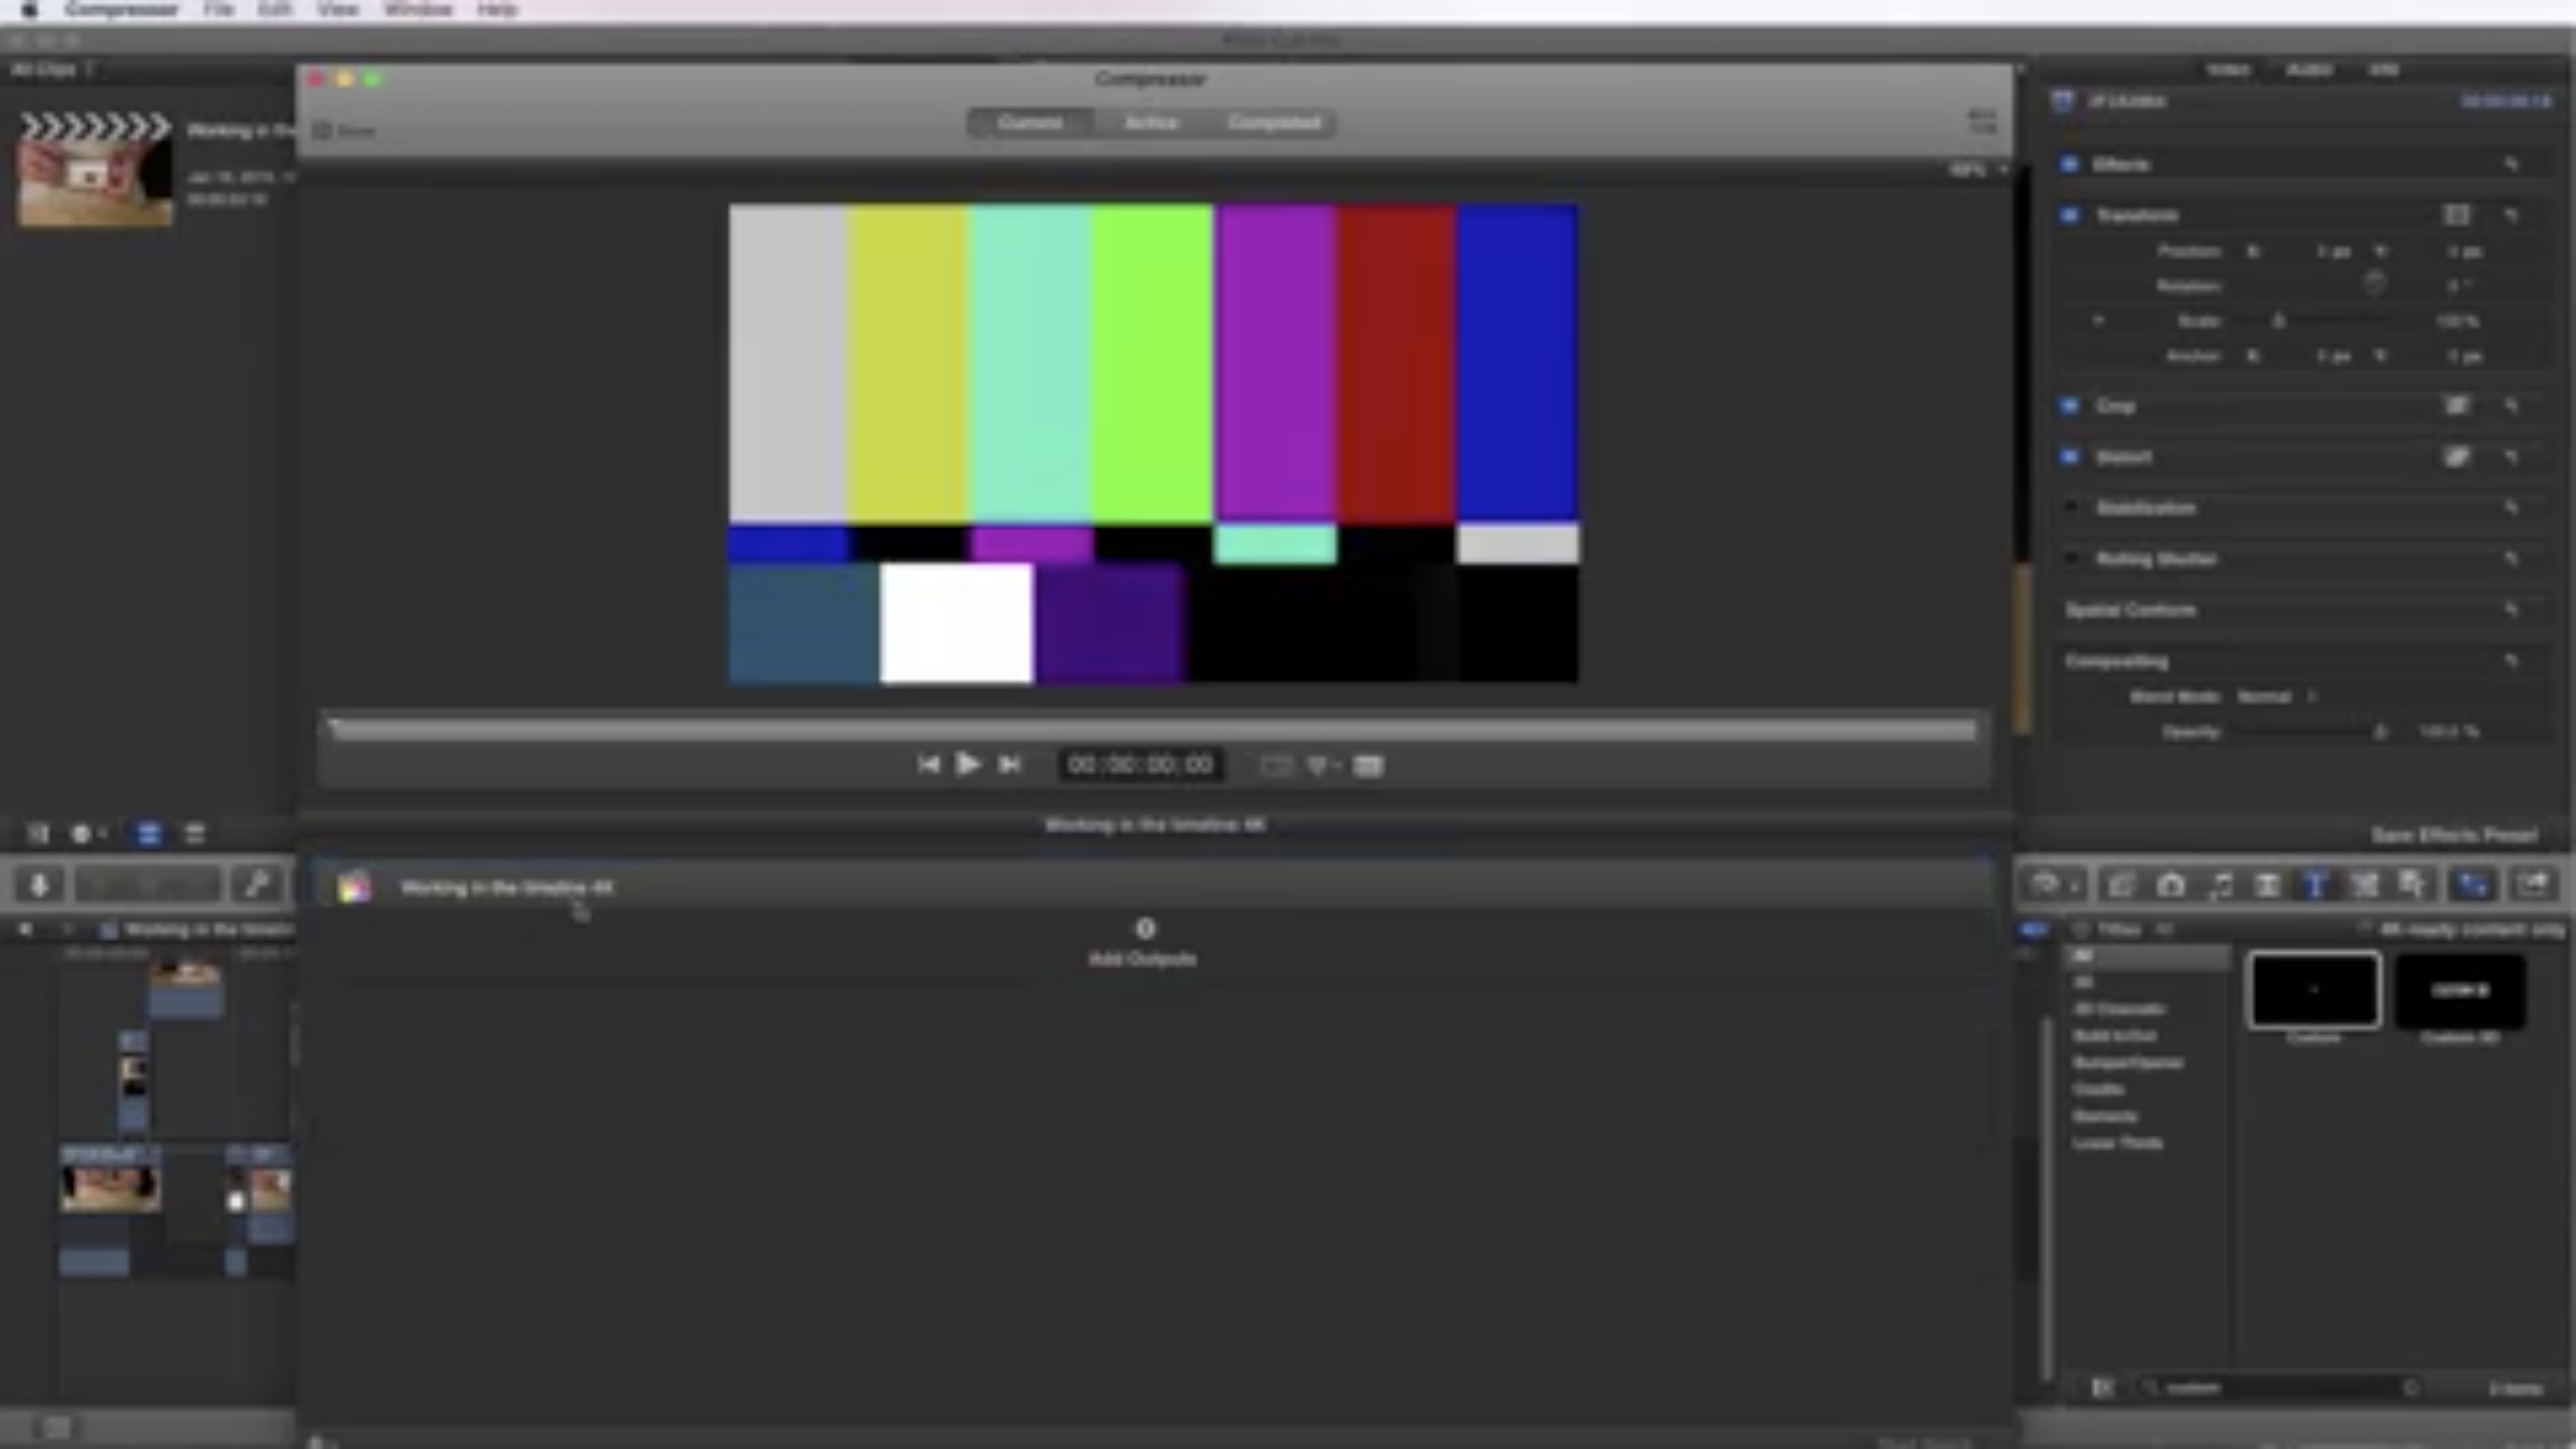
Task: Open the Blend Mode Normal dropdown
Action: pos(2275,697)
